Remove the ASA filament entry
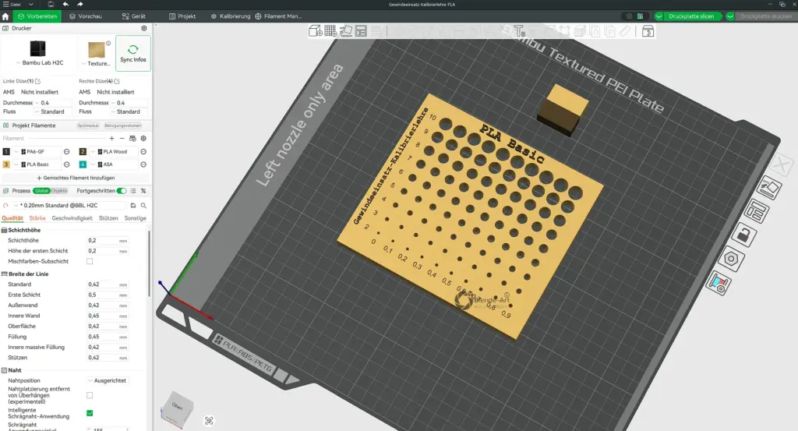The image size is (798, 431). [143, 164]
